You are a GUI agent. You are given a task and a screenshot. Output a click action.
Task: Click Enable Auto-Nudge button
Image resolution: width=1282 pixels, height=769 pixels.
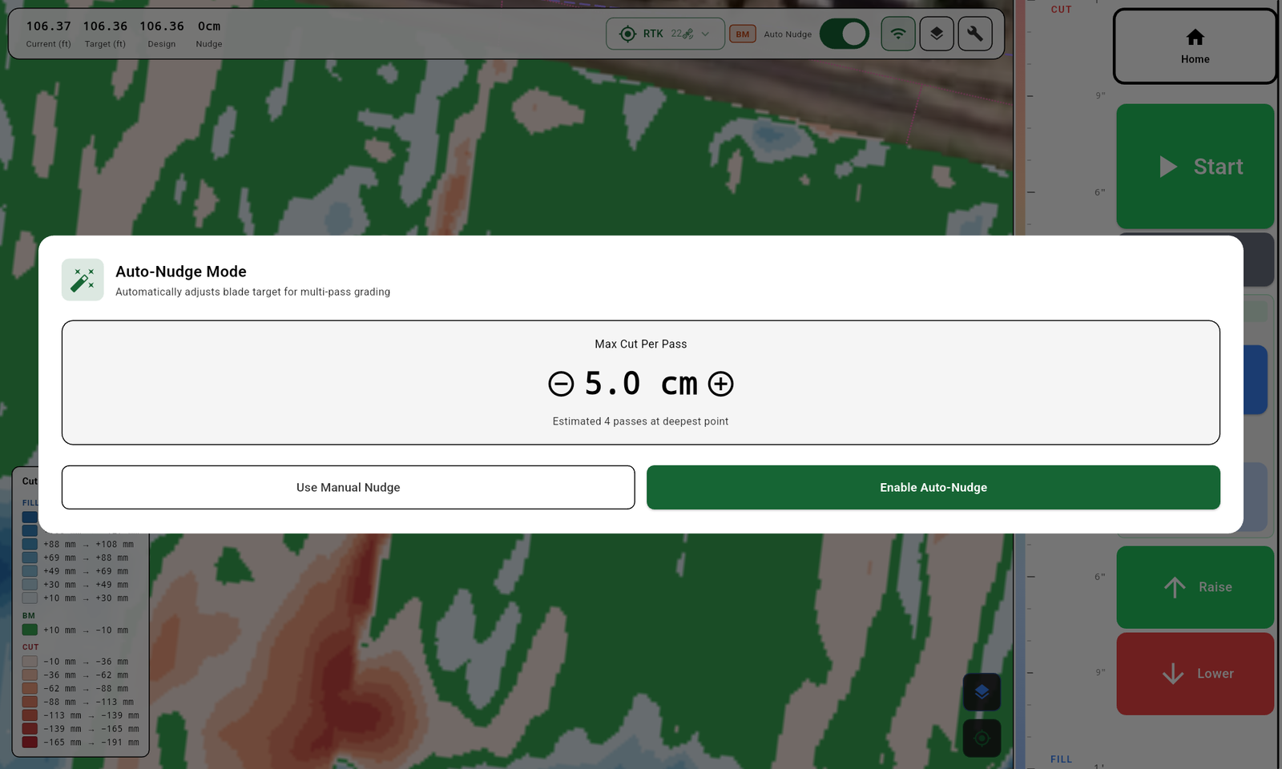click(933, 487)
